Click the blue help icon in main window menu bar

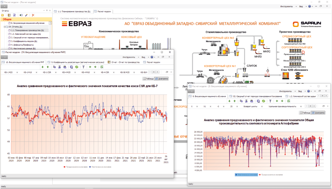(310, 7)
